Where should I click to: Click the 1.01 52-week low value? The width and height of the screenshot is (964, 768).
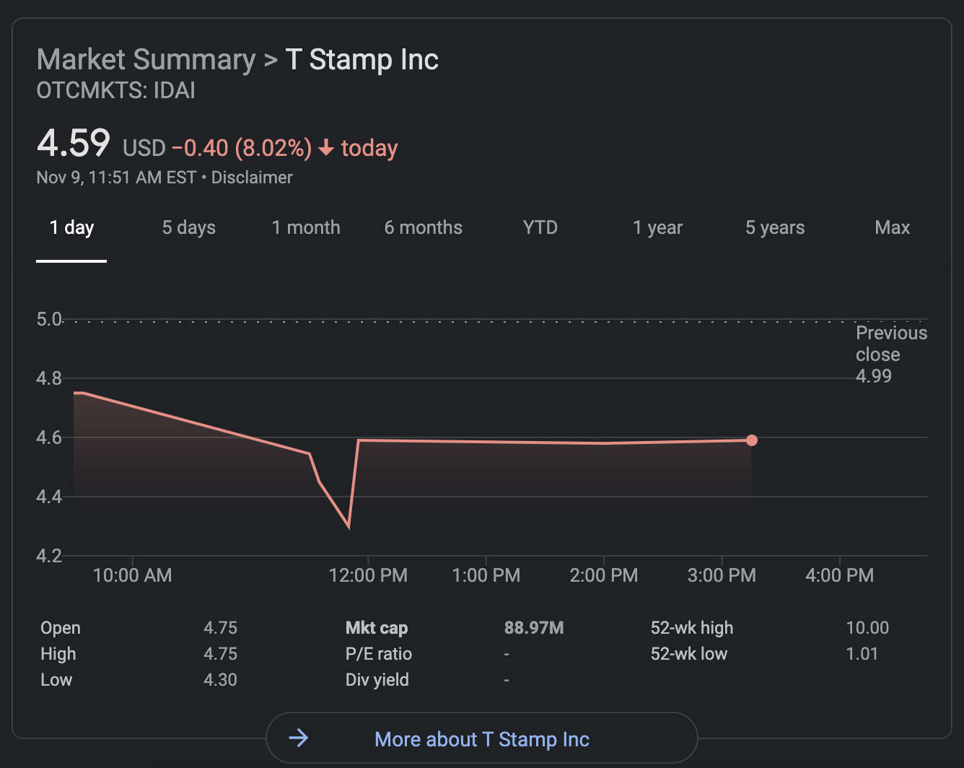(x=862, y=654)
